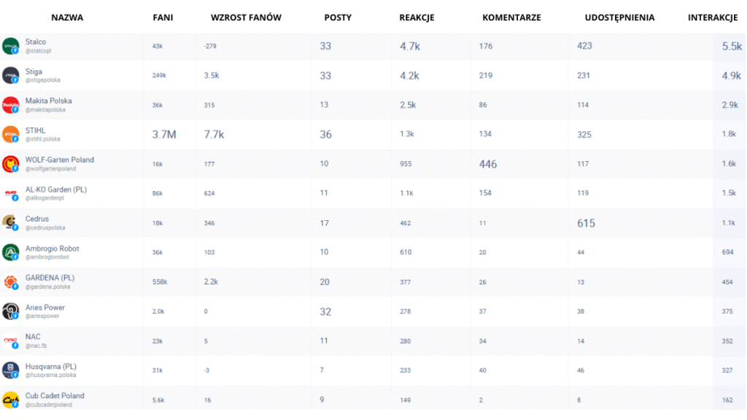Click the Stalco profile logo icon
747x420 pixels.
(10, 46)
